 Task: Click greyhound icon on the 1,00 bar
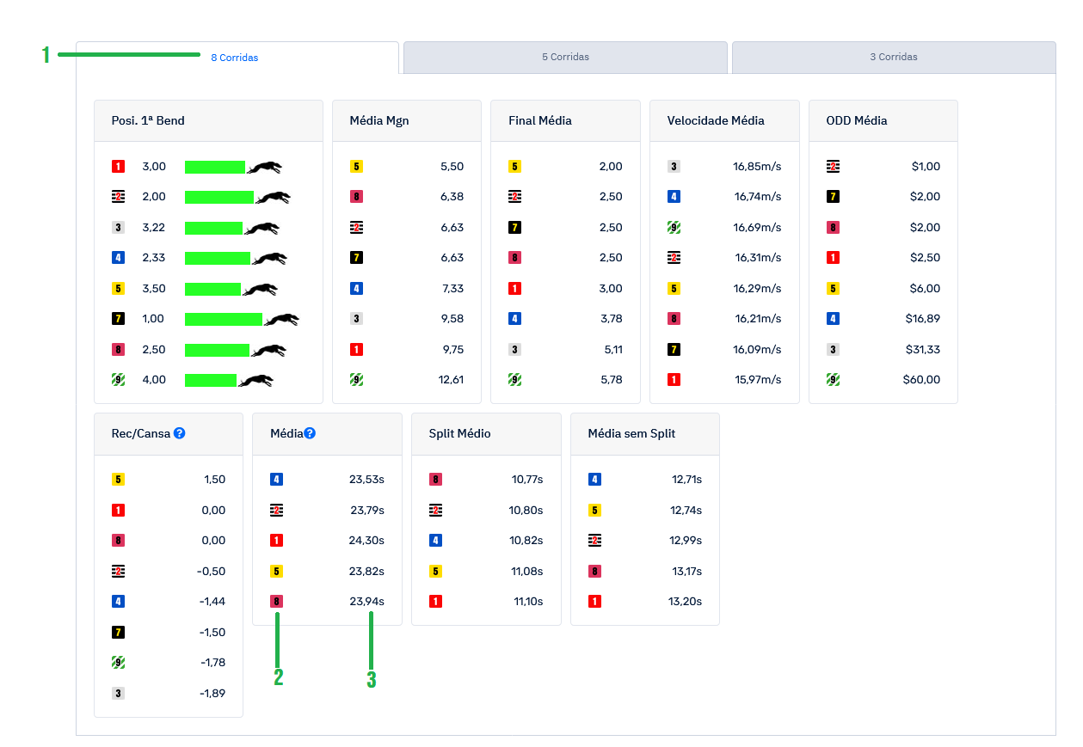pyautogui.click(x=281, y=320)
